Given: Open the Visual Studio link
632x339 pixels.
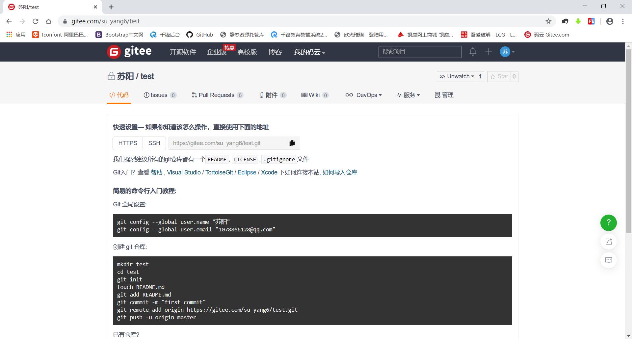Looking at the screenshot, I should (x=184, y=172).
